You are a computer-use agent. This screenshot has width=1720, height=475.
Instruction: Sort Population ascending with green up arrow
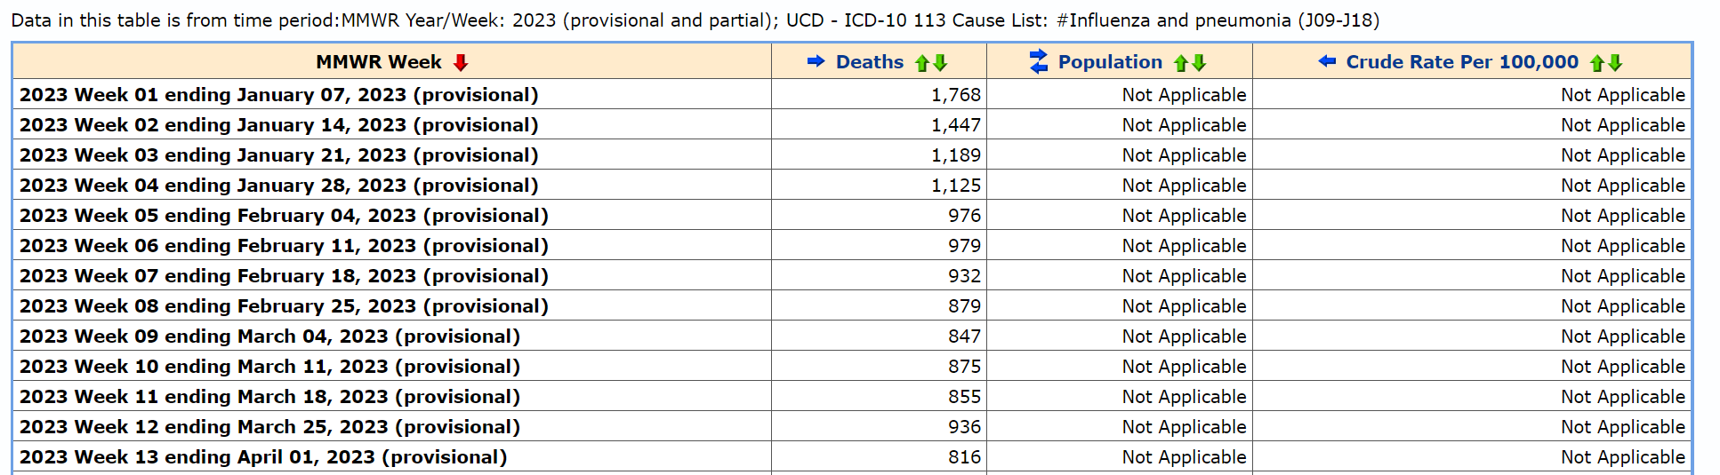tap(1181, 63)
